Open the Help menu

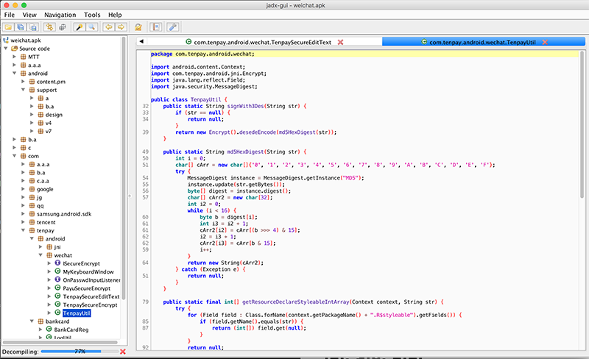[x=115, y=15]
